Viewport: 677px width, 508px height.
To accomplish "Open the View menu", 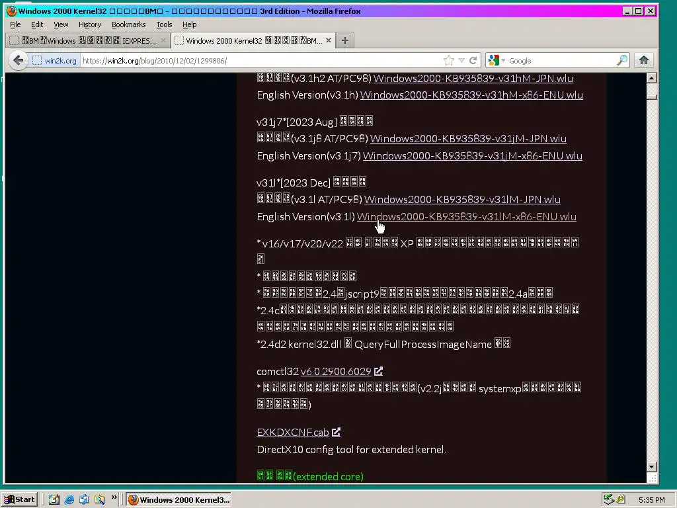I will 61,24.
